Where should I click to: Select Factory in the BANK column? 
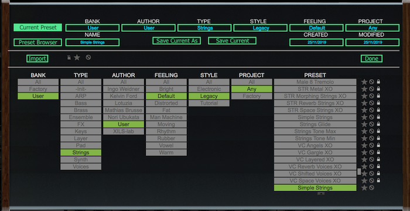[x=38, y=89]
